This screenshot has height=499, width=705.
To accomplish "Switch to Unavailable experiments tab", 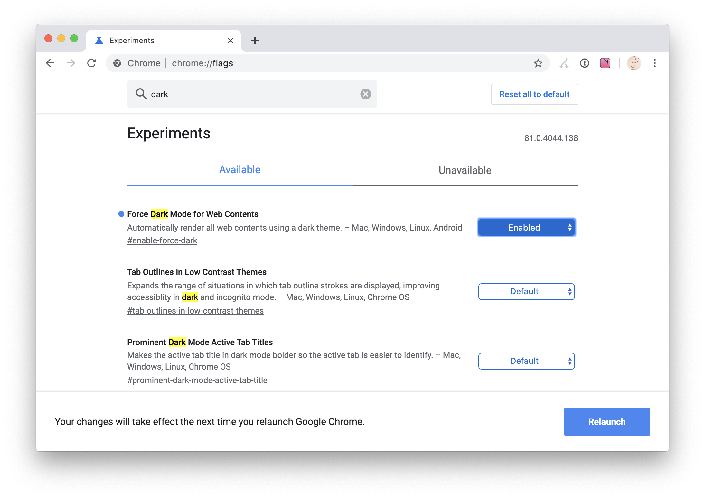I will tap(465, 170).
